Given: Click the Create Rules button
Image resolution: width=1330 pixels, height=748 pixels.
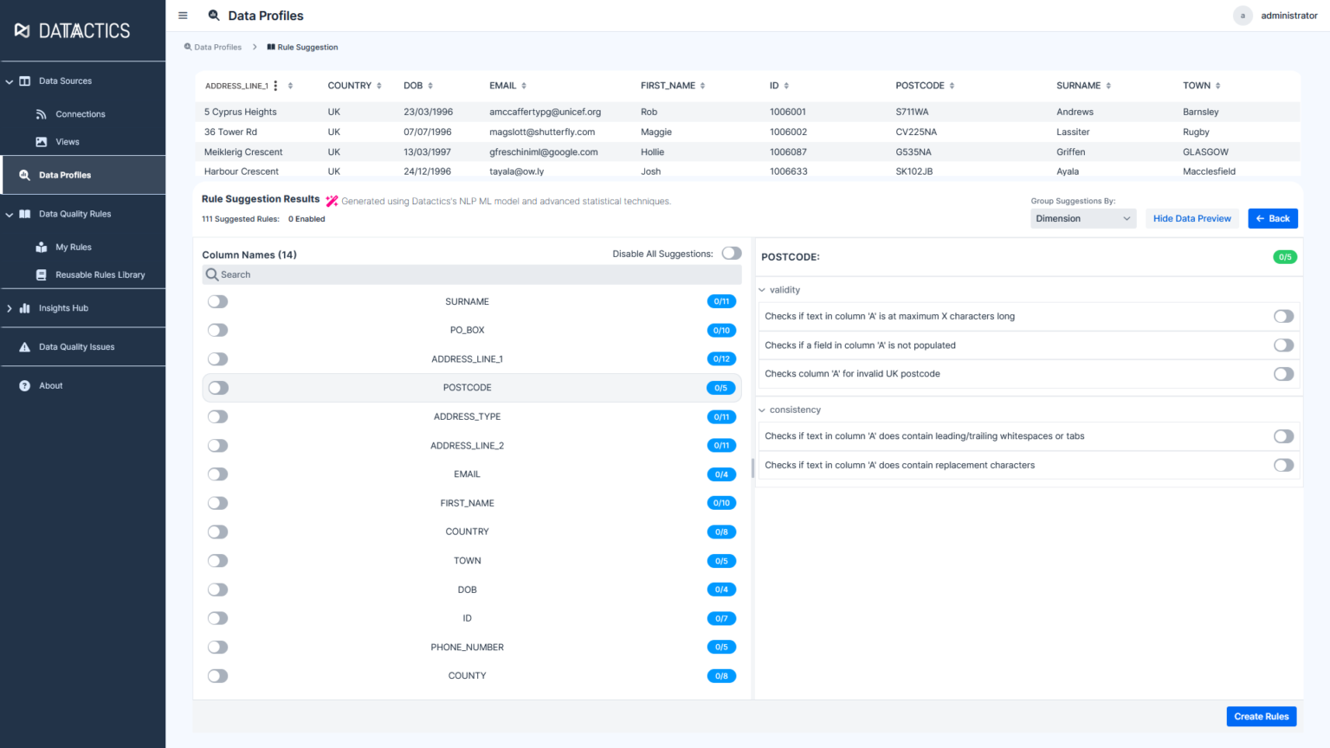Looking at the screenshot, I should tap(1261, 716).
